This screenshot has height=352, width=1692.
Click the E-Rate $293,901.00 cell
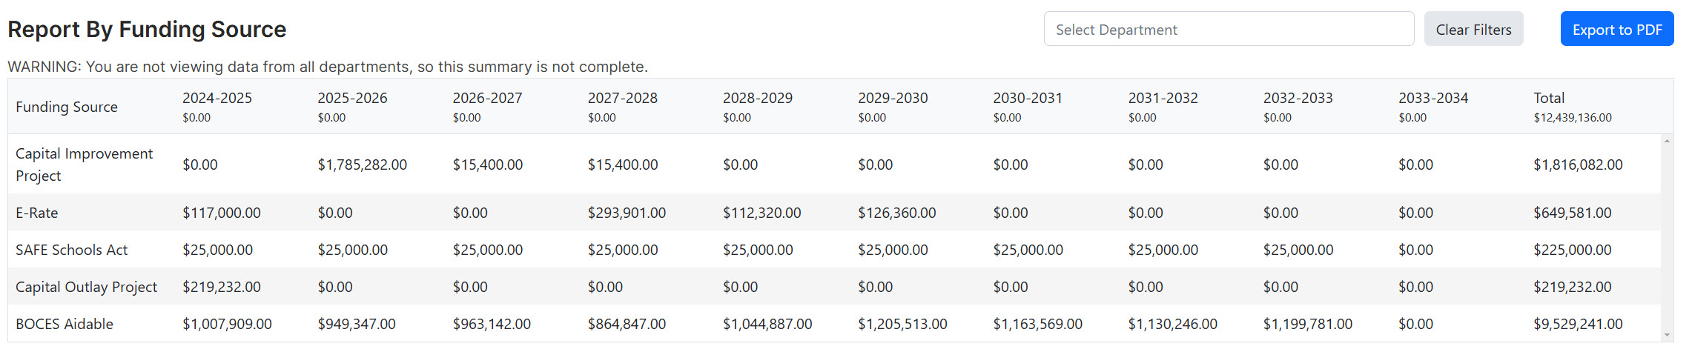coord(627,213)
